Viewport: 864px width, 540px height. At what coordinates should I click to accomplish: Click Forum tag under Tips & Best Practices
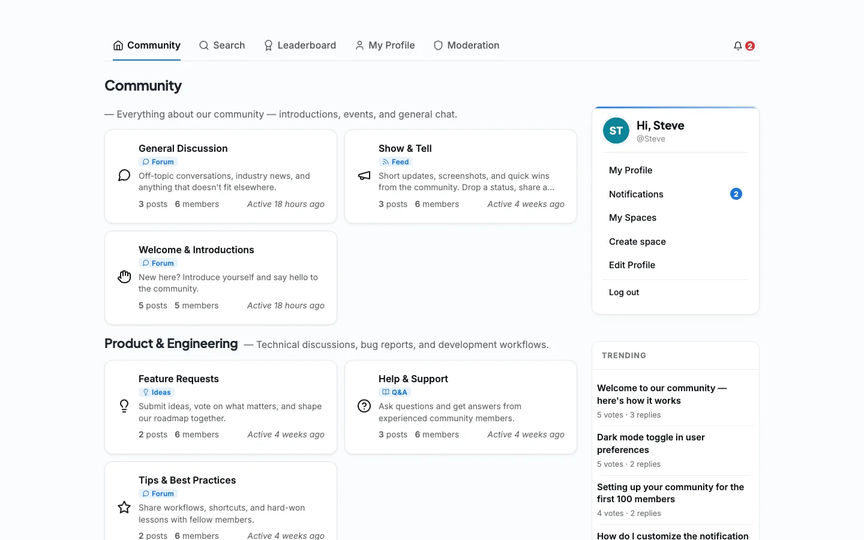pyautogui.click(x=158, y=494)
